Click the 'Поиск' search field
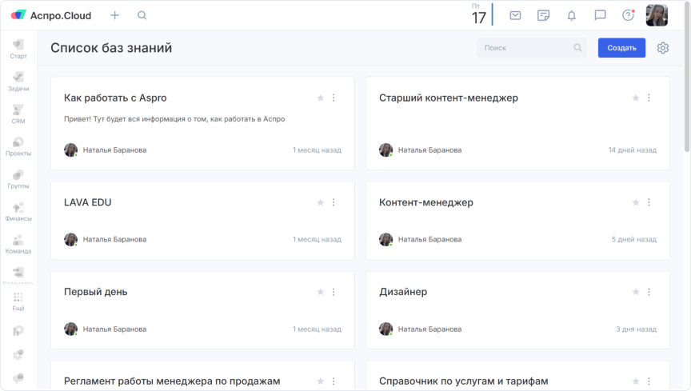The image size is (691, 391). click(528, 48)
